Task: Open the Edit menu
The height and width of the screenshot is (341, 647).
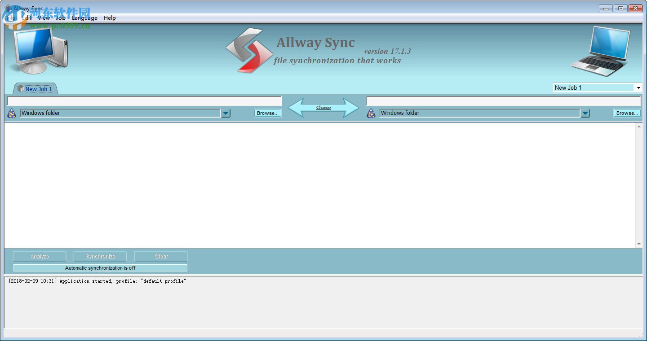Action: point(27,18)
